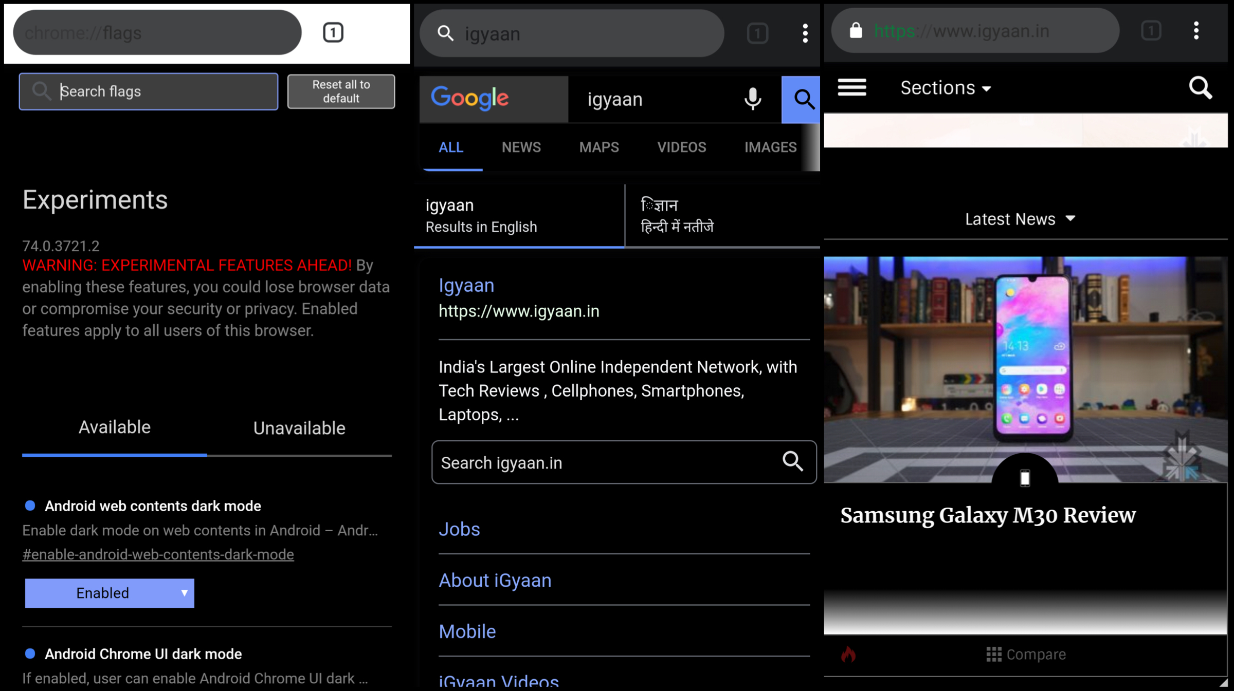Select the Hindi results option
The height and width of the screenshot is (691, 1234).
(x=677, y=216)
